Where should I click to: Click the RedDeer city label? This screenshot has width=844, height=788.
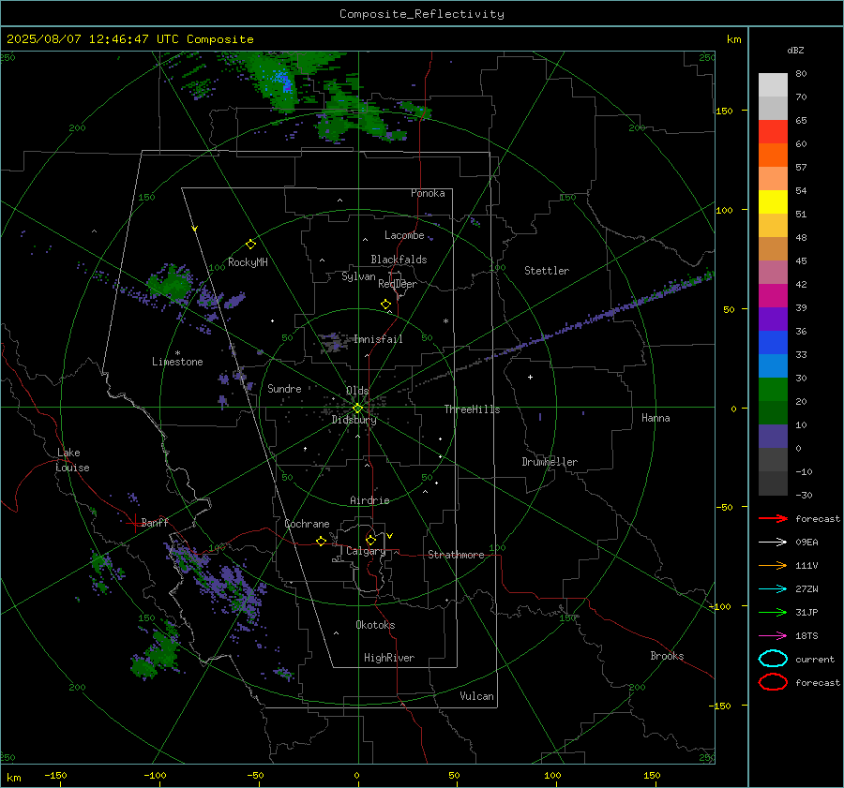[x=398, y=284]
